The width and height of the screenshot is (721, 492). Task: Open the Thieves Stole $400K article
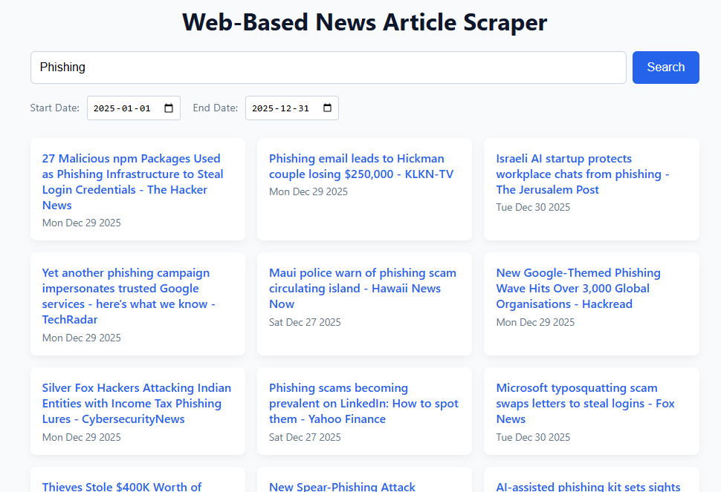pos(122,486)
